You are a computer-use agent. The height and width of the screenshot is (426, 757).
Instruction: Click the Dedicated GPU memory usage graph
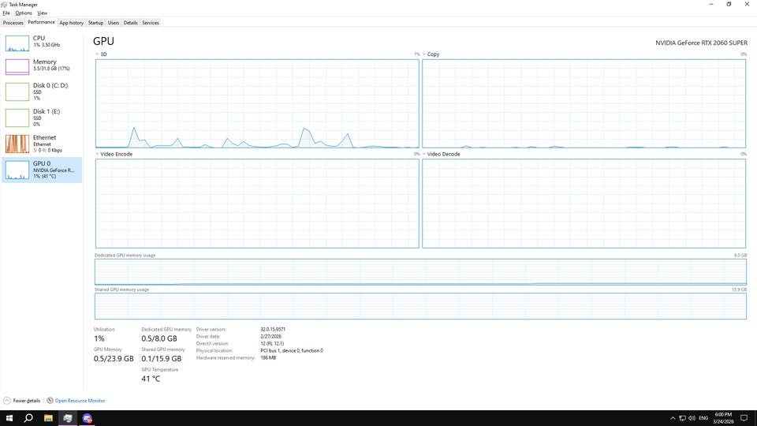[x=420, y=272]
